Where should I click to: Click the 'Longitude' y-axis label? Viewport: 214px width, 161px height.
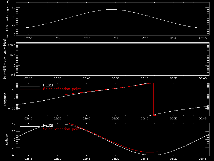coord(5,99)
